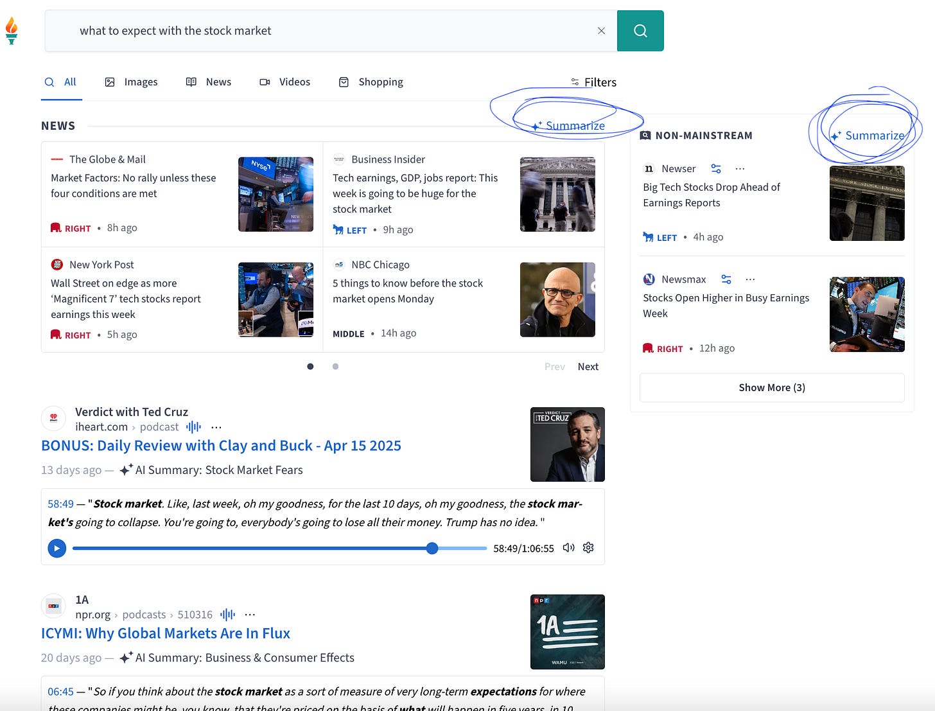This screenshot has width=935, height=711.
Task: Click the New York Post traders thumbnail
Action: [x=275, y=299]
